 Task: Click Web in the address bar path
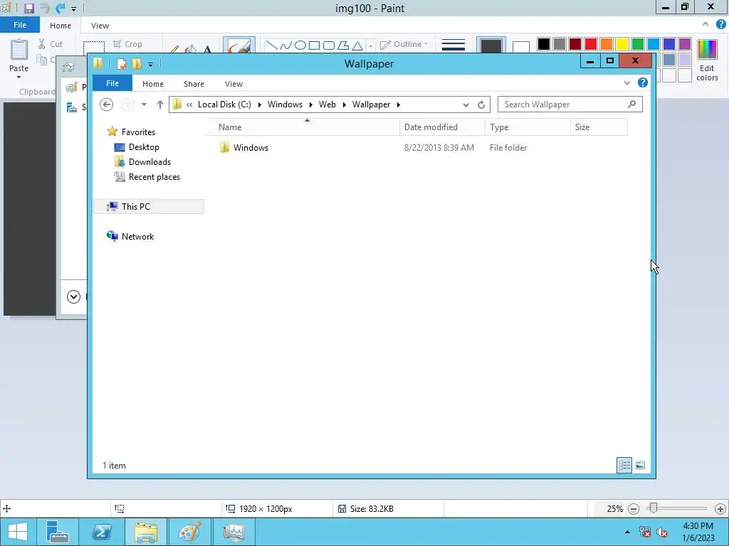327,105
